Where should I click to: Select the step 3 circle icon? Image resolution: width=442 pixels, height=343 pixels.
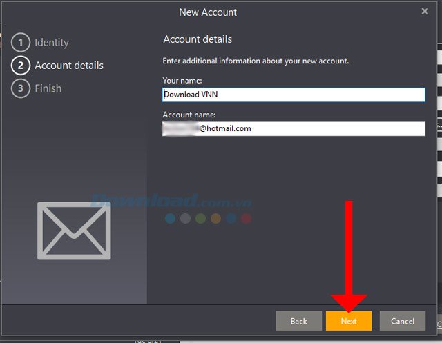(x=21, y=88)
